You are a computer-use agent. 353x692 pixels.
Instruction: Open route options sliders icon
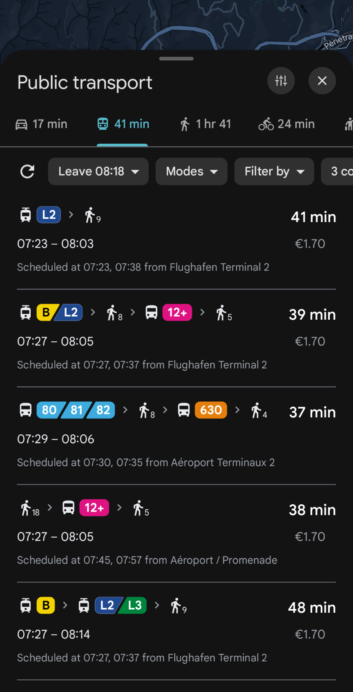281,81
